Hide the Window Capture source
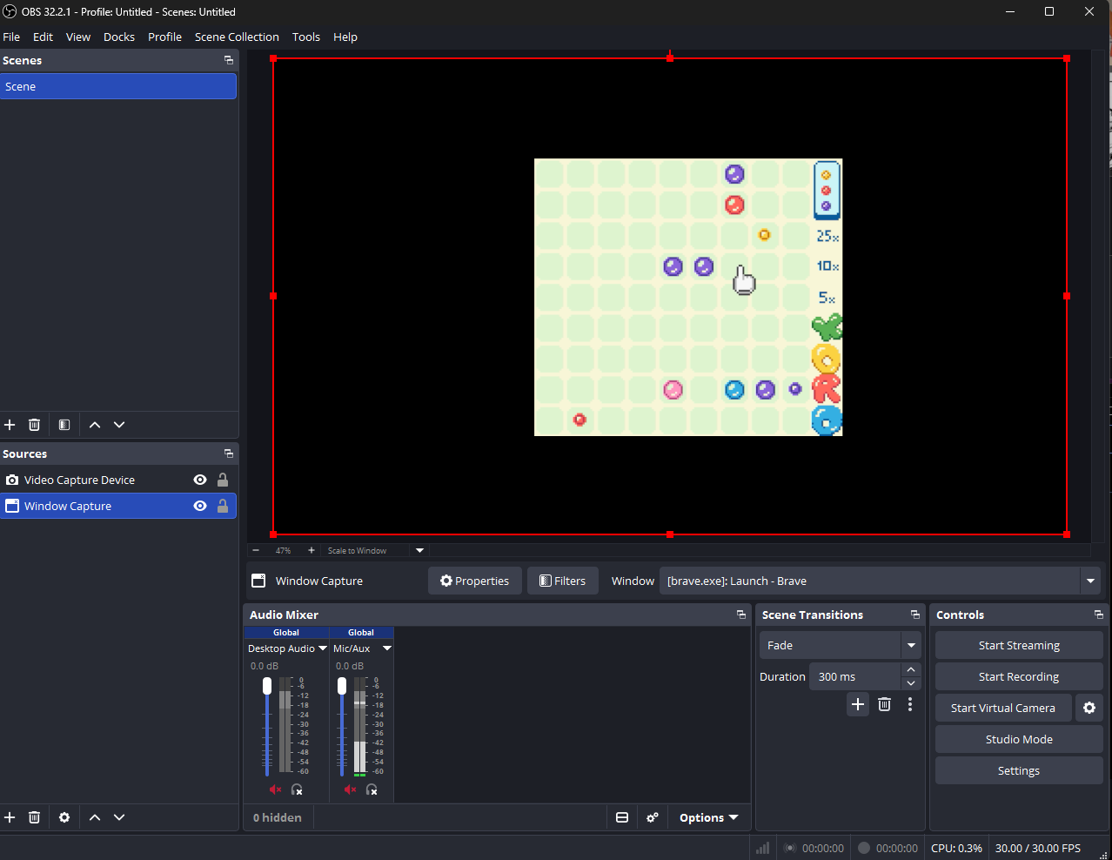 tap(200, 506)
